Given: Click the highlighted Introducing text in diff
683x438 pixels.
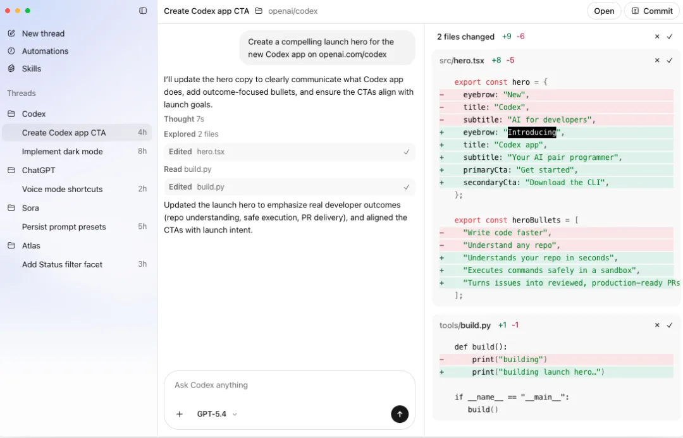Looking at the screenshot, I should point(532,132).
